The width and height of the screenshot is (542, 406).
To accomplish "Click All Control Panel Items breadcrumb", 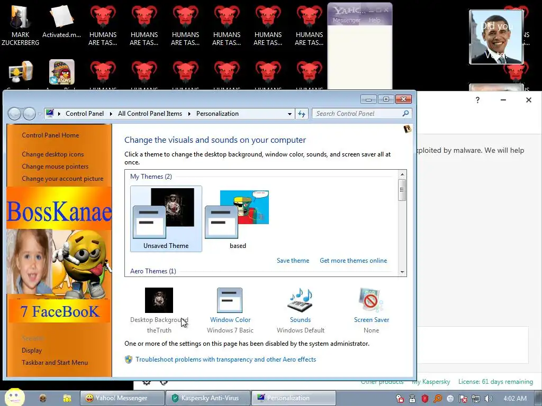I will coord(150,114).
